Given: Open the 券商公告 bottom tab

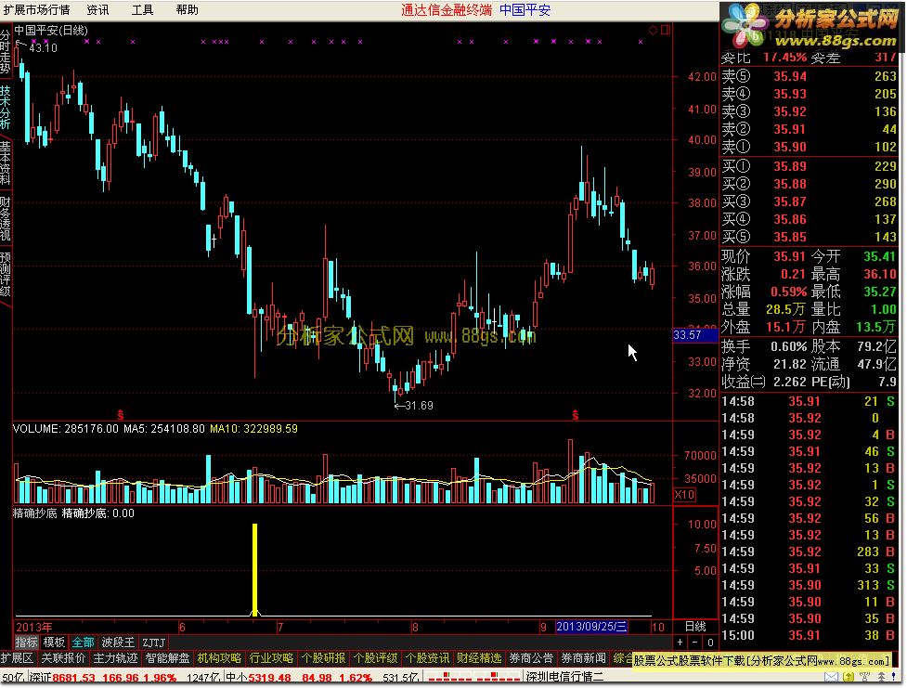Looking at the screenshot, I should (x=531, y=658).
